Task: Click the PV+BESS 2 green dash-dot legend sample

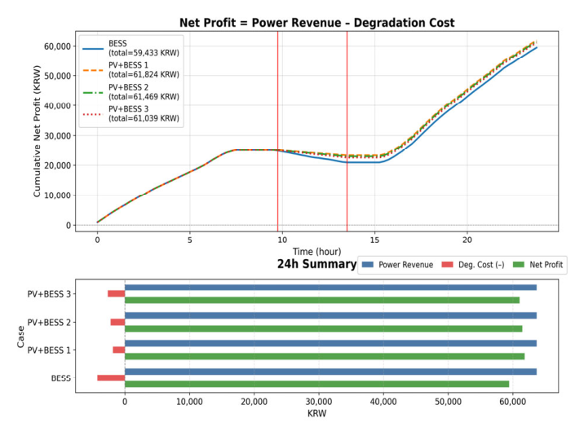Action: [93, 92]
